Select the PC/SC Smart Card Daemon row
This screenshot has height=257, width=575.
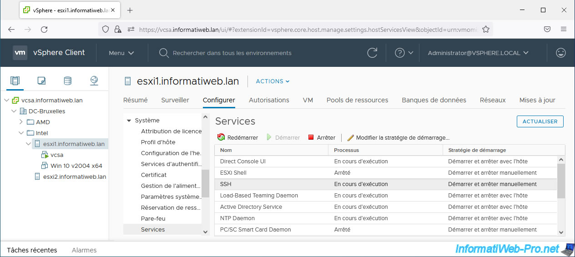[386, 230]
